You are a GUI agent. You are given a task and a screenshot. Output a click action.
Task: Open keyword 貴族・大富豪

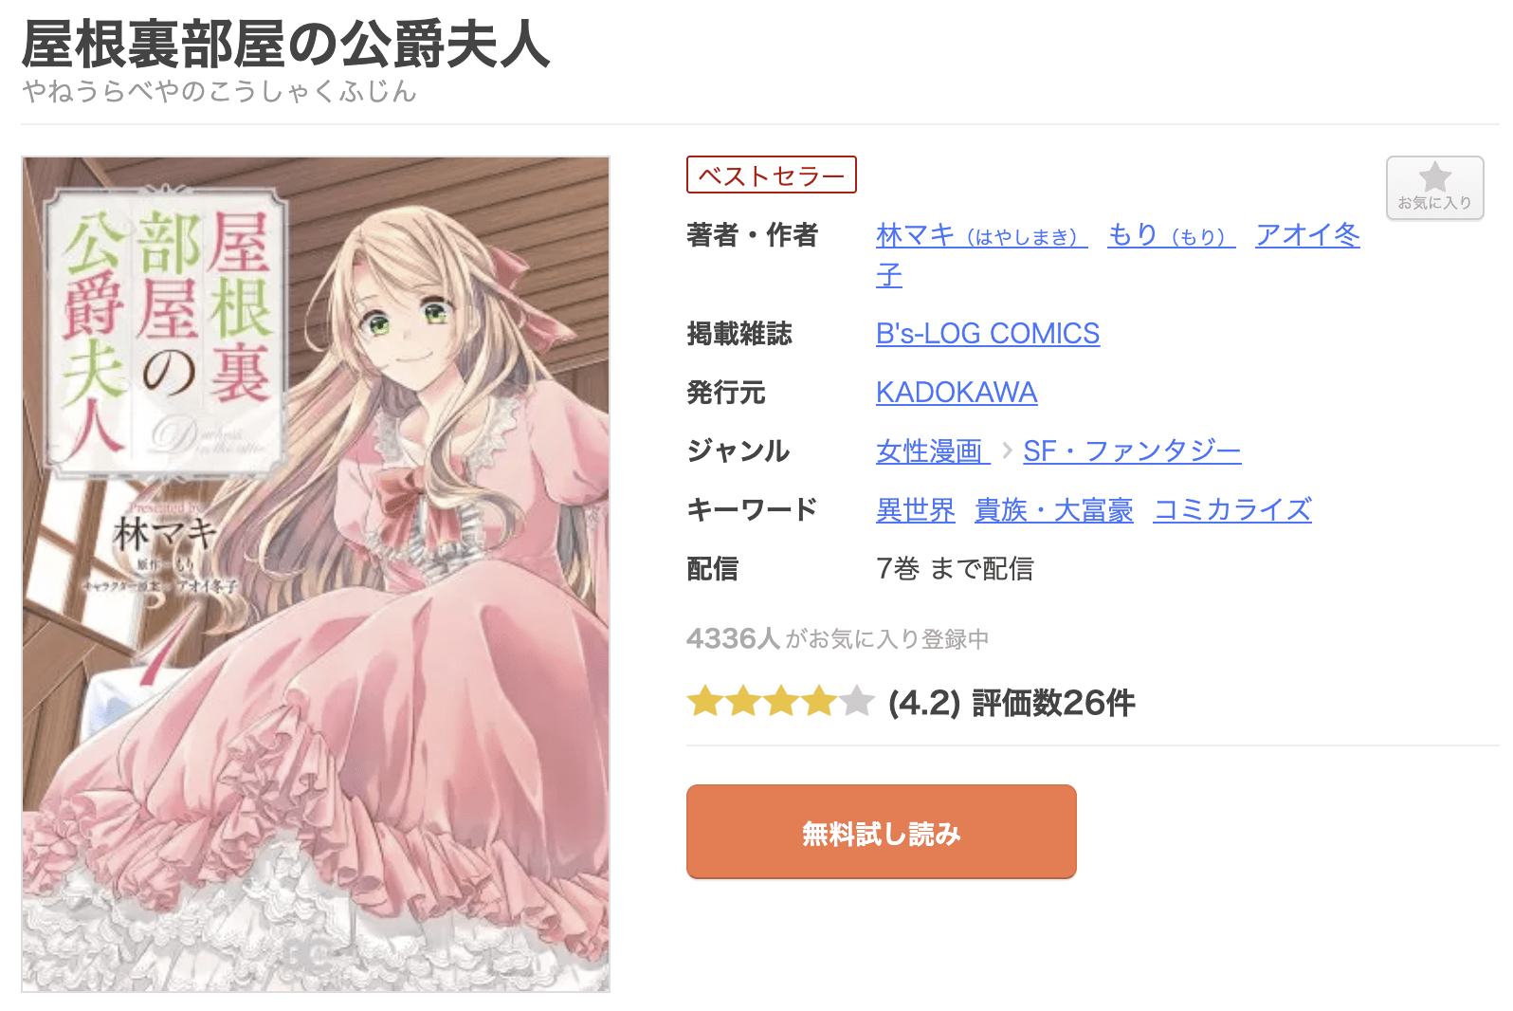(1054, 510)
